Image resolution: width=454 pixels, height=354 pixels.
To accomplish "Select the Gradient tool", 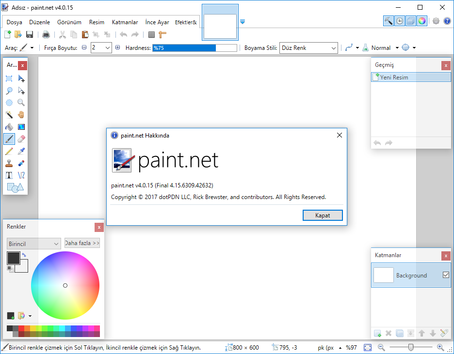I will pos(21,127).
